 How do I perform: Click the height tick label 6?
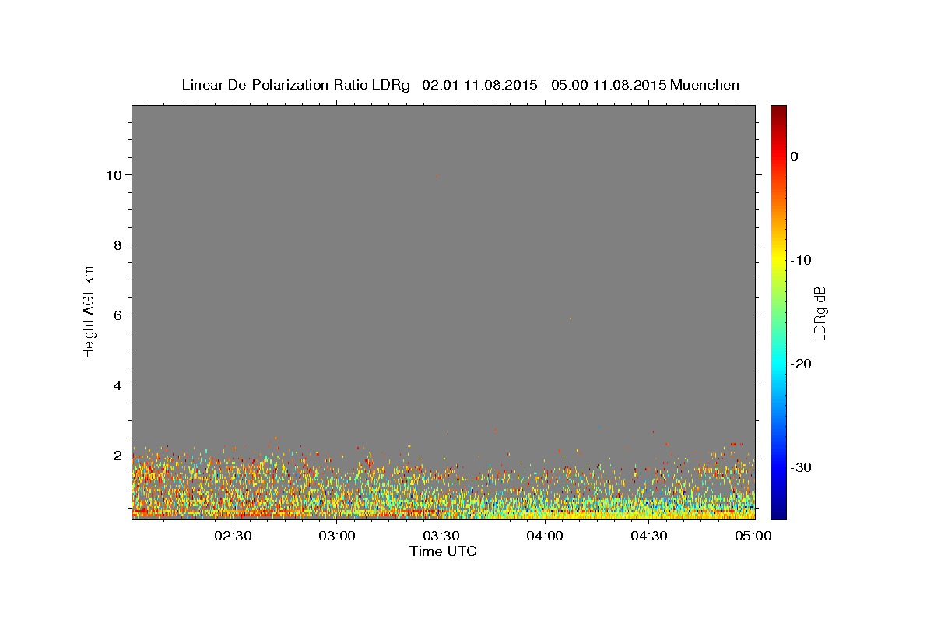pyautogui.click(x=118, y=315)
